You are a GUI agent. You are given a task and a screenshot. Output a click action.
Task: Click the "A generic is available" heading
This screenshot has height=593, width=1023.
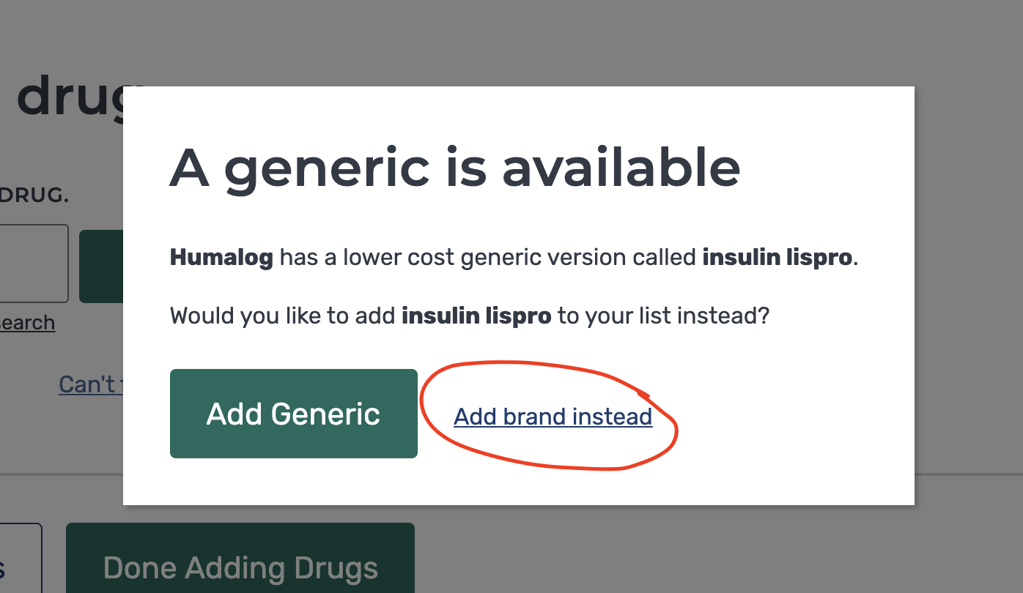454,168
